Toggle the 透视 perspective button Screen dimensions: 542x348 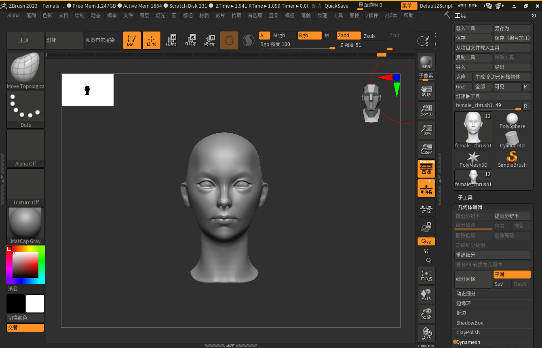[426, 169]
